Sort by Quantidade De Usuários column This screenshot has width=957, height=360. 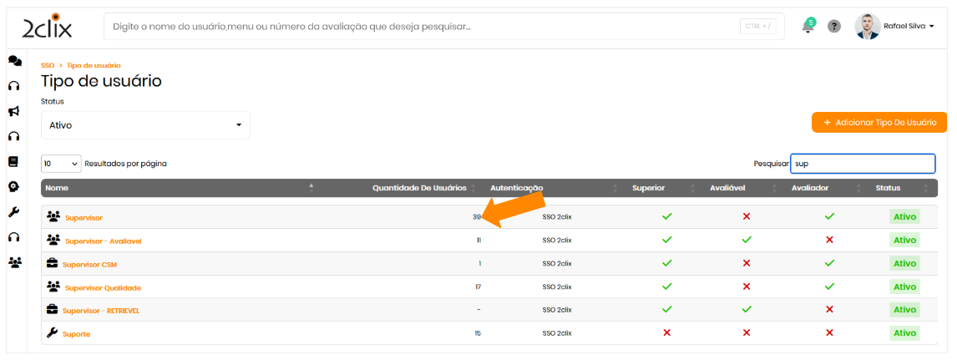pos(419,188)
